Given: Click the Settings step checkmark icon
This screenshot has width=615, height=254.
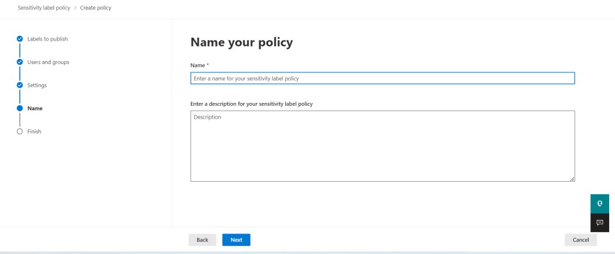Looking at the screenshot, I should click(x=20, y=85).
